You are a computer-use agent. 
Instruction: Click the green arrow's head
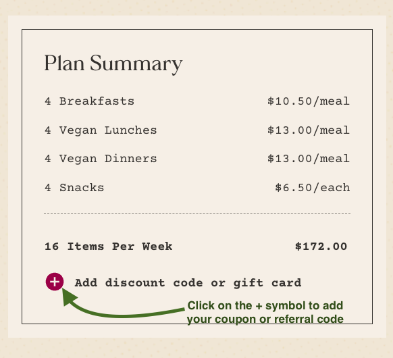pos(69,297)
